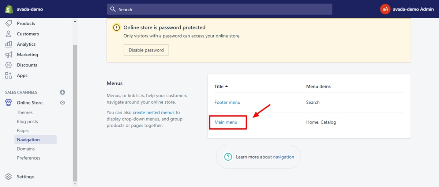Open the Products section
The image size is (439, 187).
26,23
